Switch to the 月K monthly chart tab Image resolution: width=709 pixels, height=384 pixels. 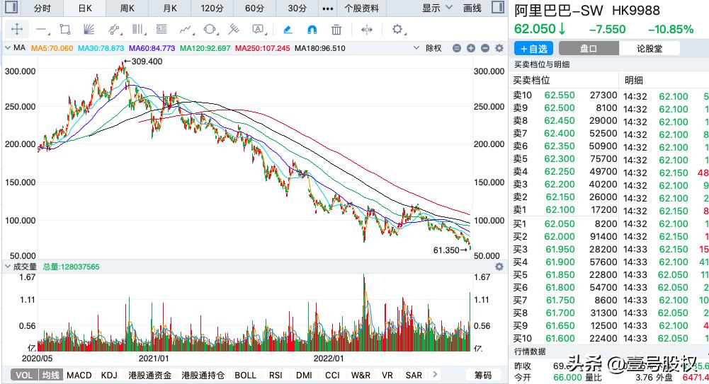(170, 8)
